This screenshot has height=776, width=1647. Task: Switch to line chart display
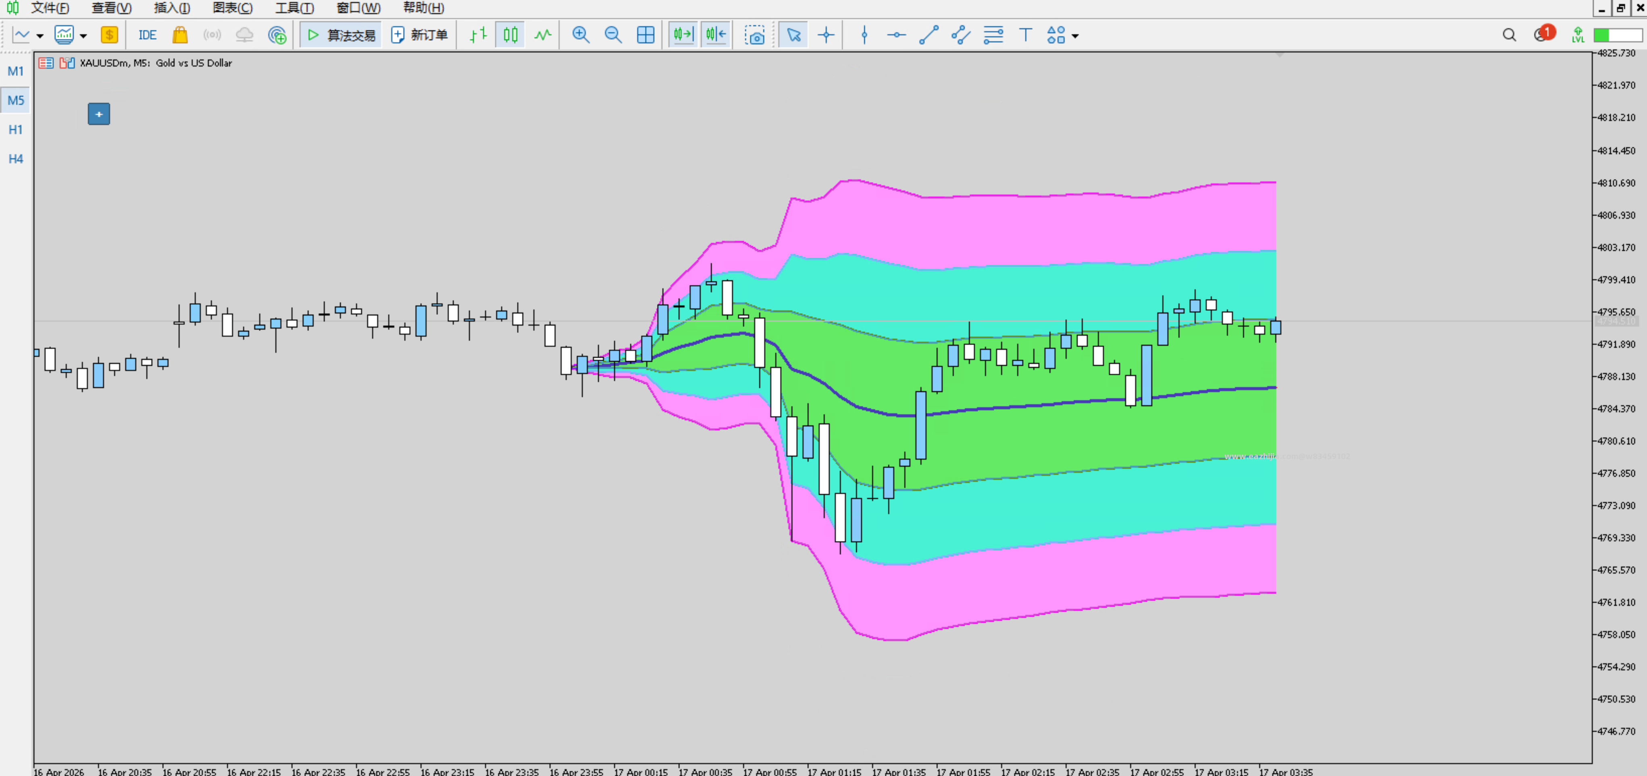click(x=543, y=35)
